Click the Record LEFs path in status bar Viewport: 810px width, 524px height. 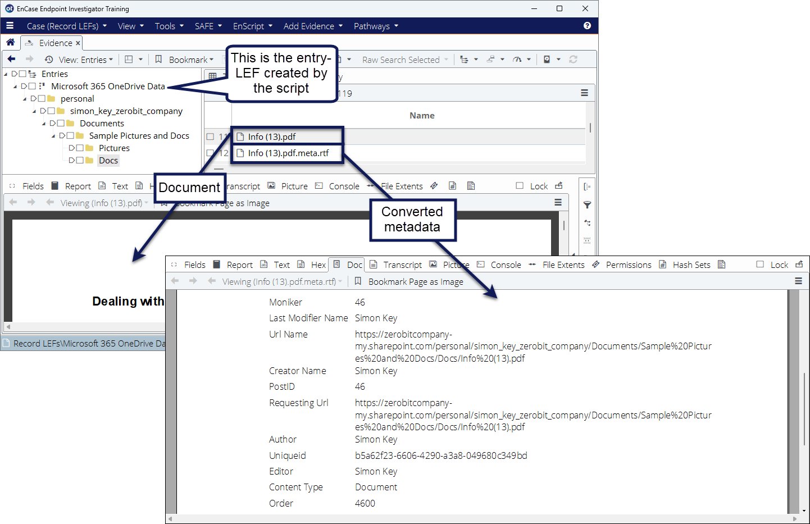click(x=90, y=343)
